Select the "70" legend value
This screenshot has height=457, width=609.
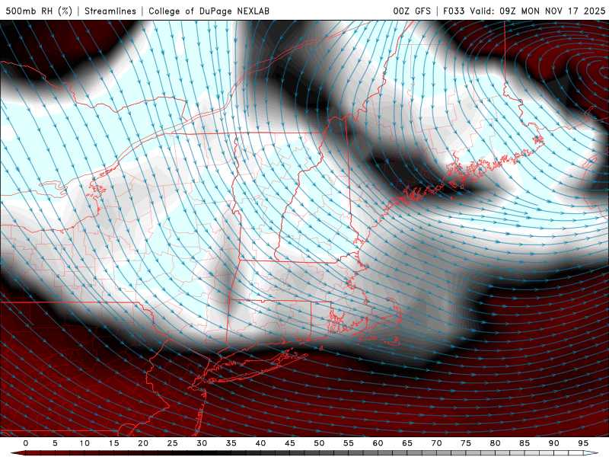point(436,443)
